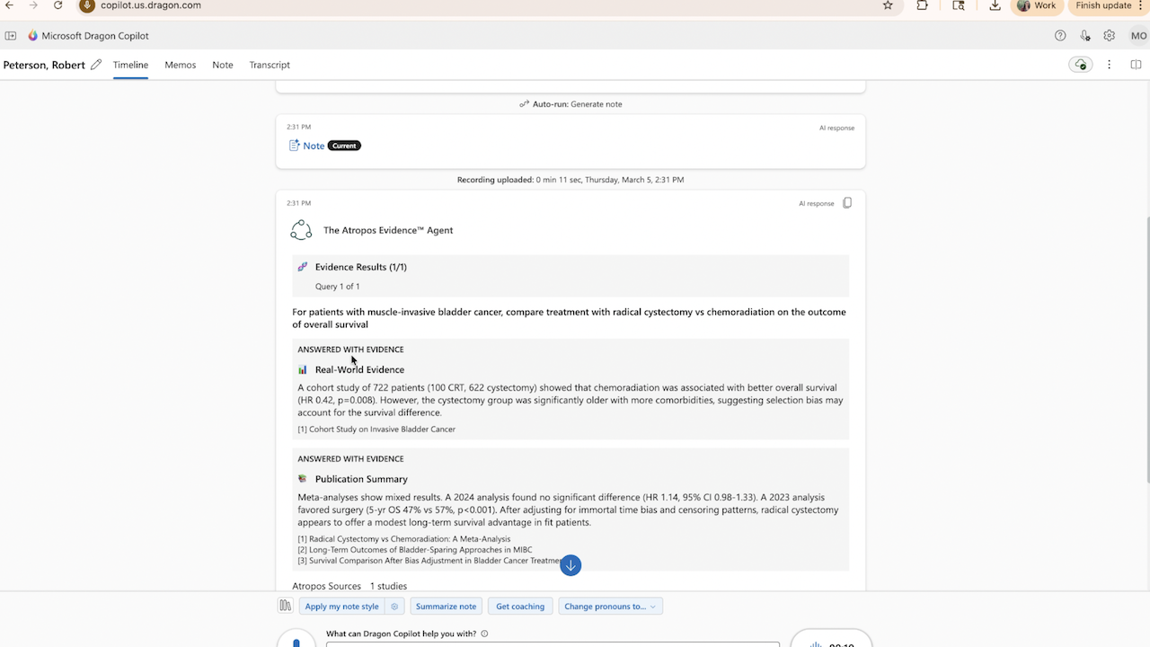This screenshot has width=1150, height=647.
Task: Open the note style library icon
Action: (x=285, y=607)
